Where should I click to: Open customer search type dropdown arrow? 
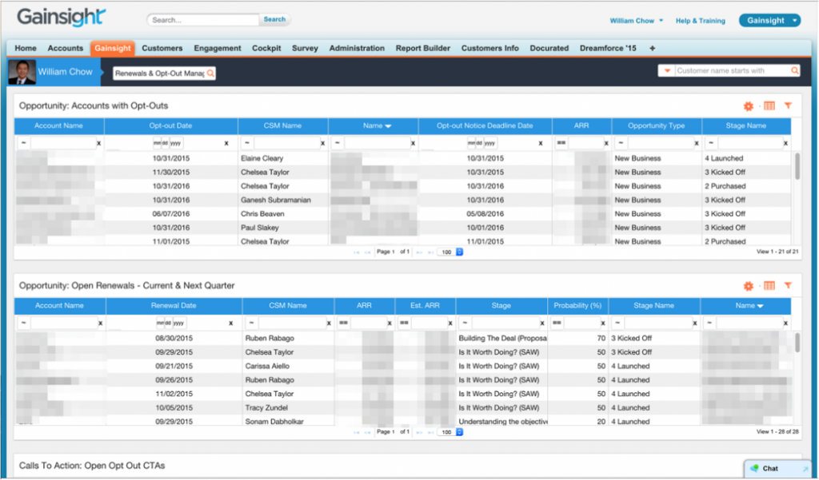pyautogui.click(x=667, y=71)
